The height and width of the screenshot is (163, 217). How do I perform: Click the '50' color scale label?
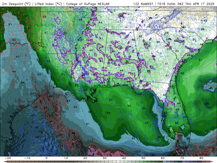point(143,158)
